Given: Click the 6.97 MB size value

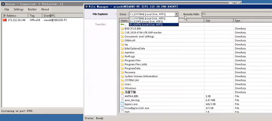Looking at the screenshot, I should click(x=210, y=100).
